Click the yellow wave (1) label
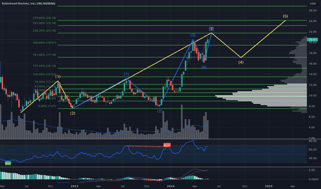This screenshot has height=189, width=321. tap(58, 77)
